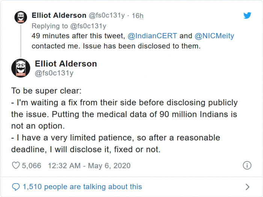263x197 pixels.
Task: Open the @NICMeity mention
Action: tap(214, 36)
